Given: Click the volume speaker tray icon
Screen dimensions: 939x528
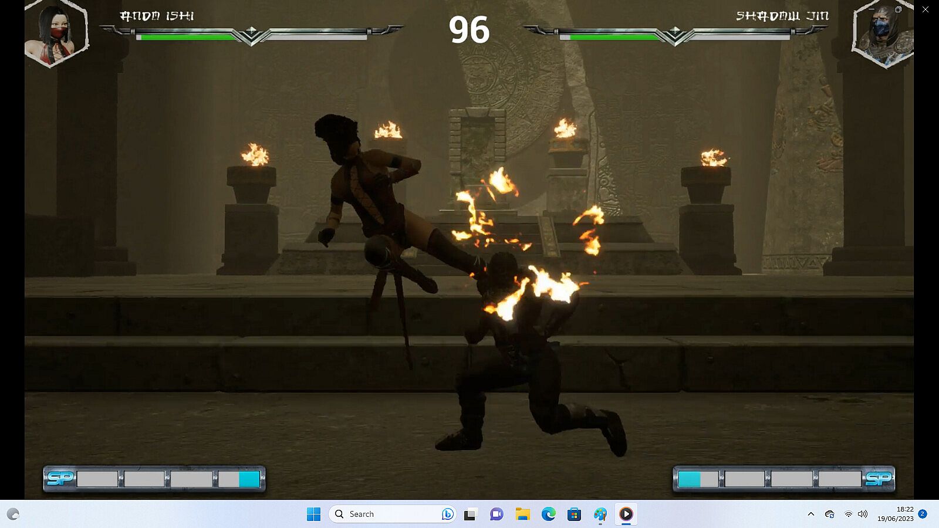Looking at the screenshot, I should pyautogui.click(x=862, y=514).
